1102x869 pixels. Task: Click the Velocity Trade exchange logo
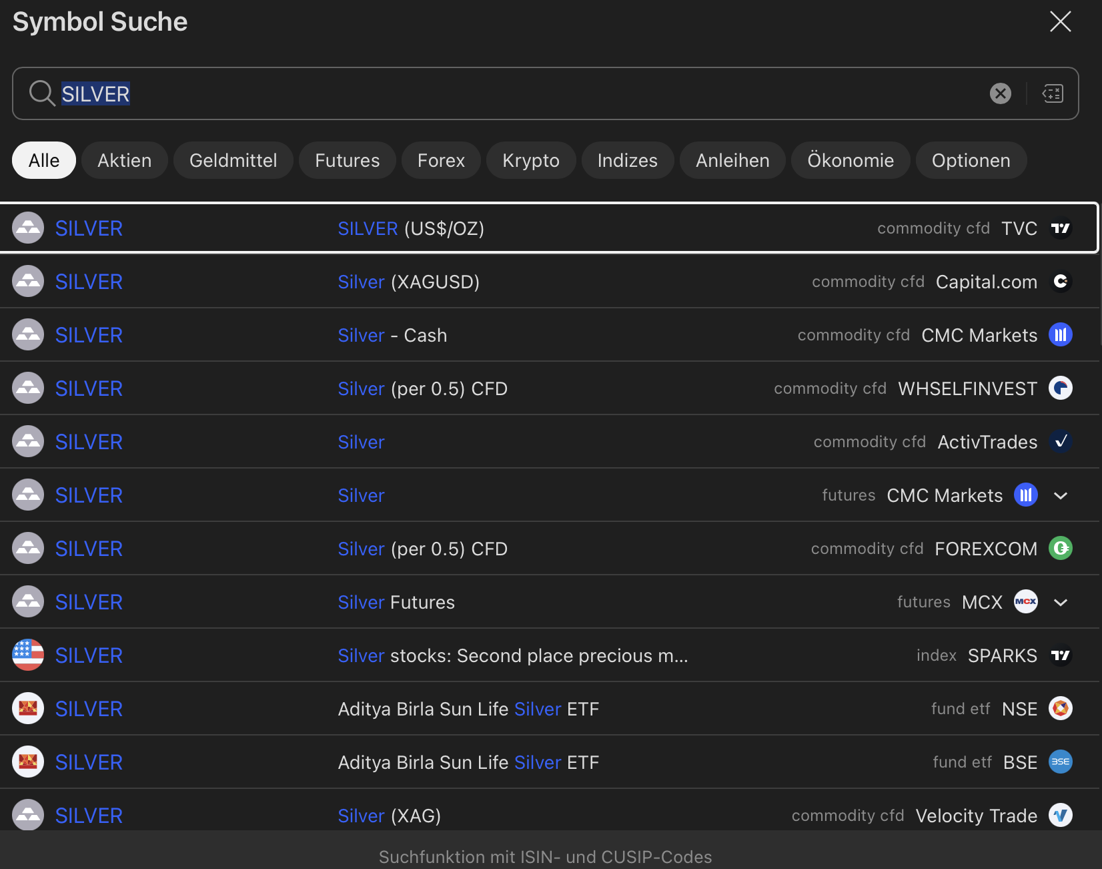point(1060,816)
